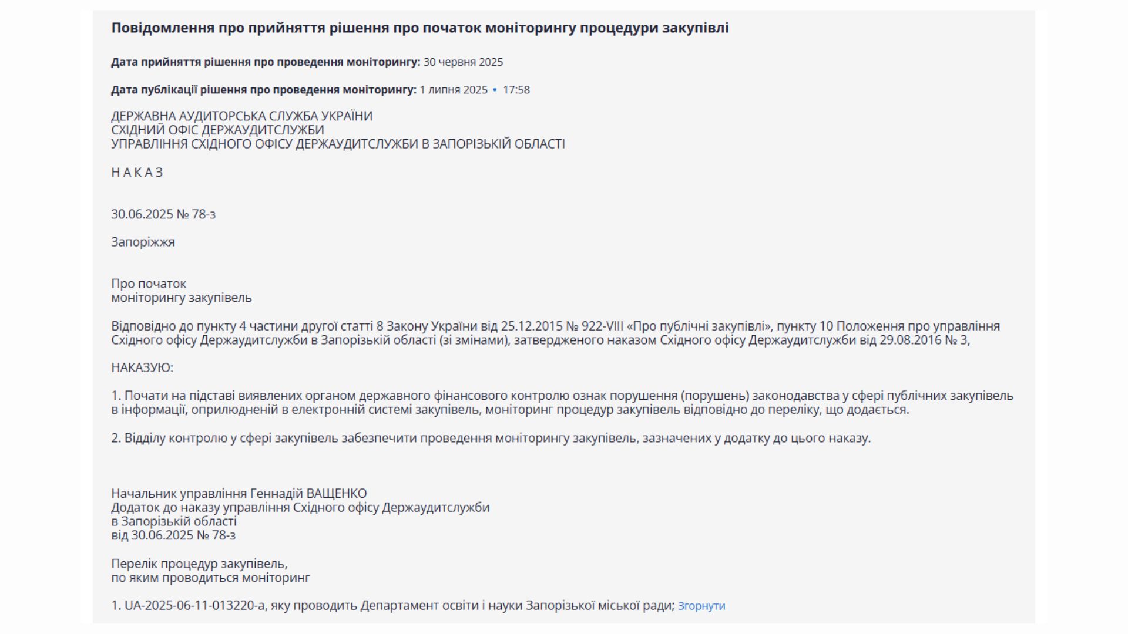The width and height of the screenshot is (1128, 634).
Task: Click the word "НАКАЗУЮ:"
Action: [142, 368]
